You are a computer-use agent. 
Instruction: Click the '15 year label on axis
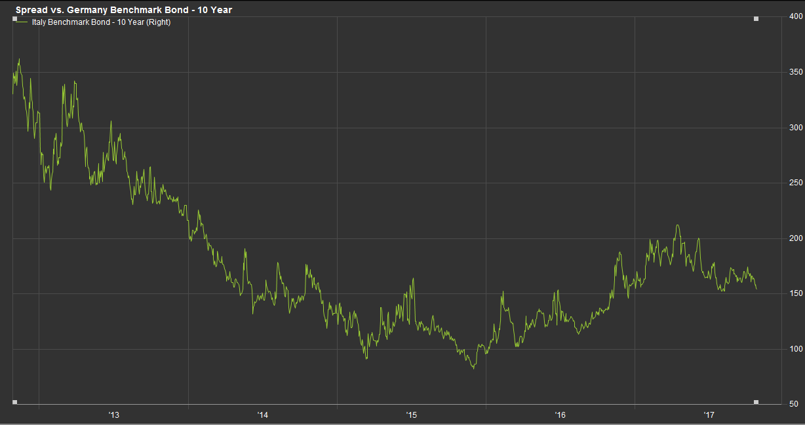tap(411, 415)
